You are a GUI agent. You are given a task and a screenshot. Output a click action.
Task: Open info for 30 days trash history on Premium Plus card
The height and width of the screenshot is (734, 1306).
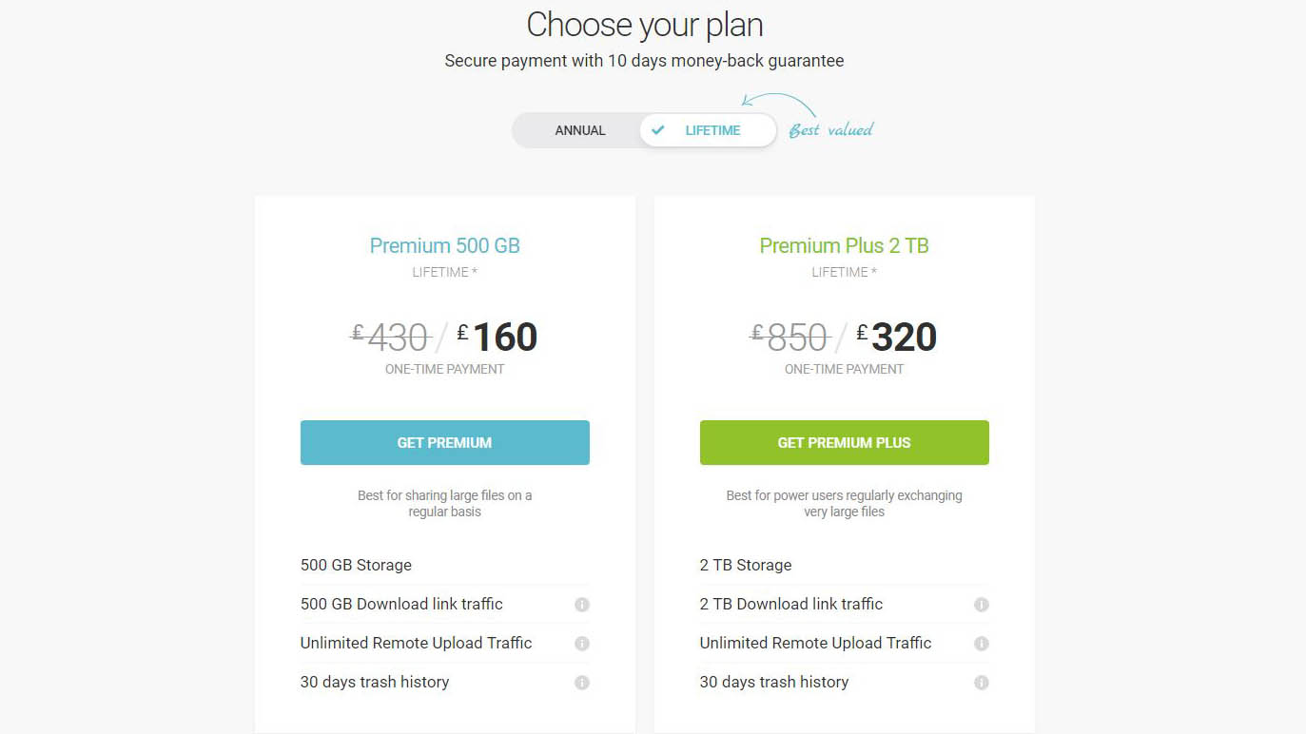coord(982,683)
